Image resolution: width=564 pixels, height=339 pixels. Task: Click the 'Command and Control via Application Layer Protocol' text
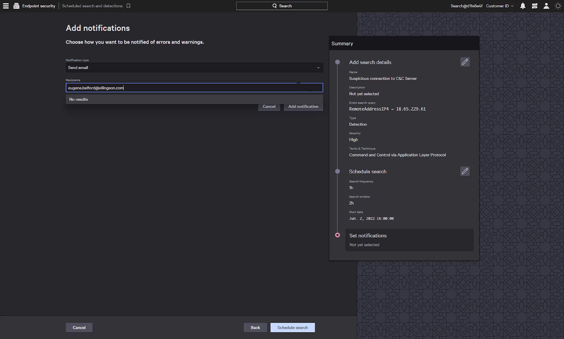click(397, 155)
